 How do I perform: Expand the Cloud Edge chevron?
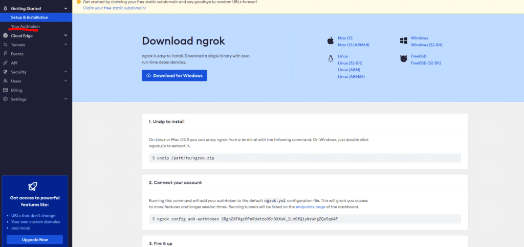(x=65, y=35)
